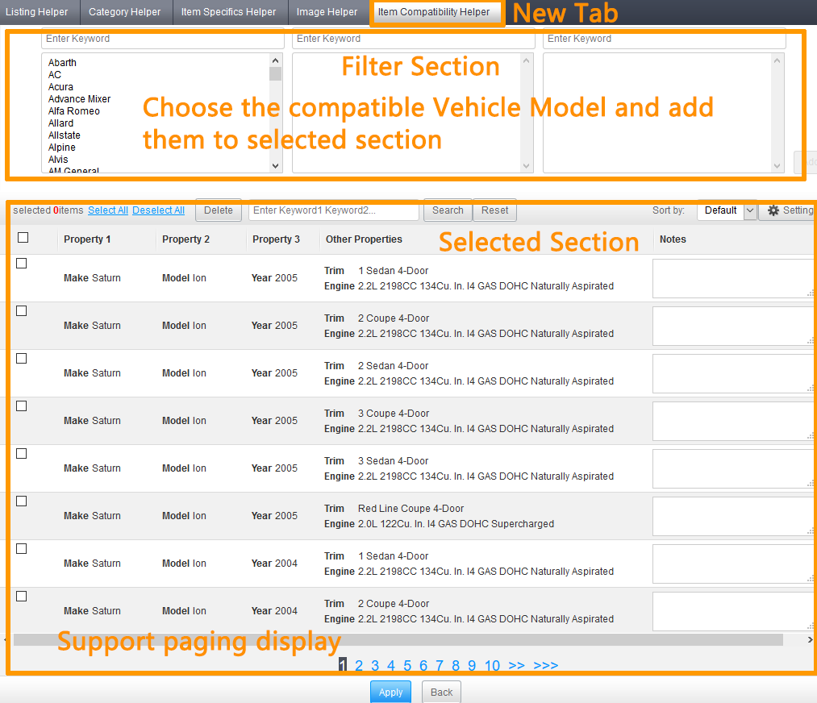
Task: Check the Red Line Coupe row
Action: [21, 501]
